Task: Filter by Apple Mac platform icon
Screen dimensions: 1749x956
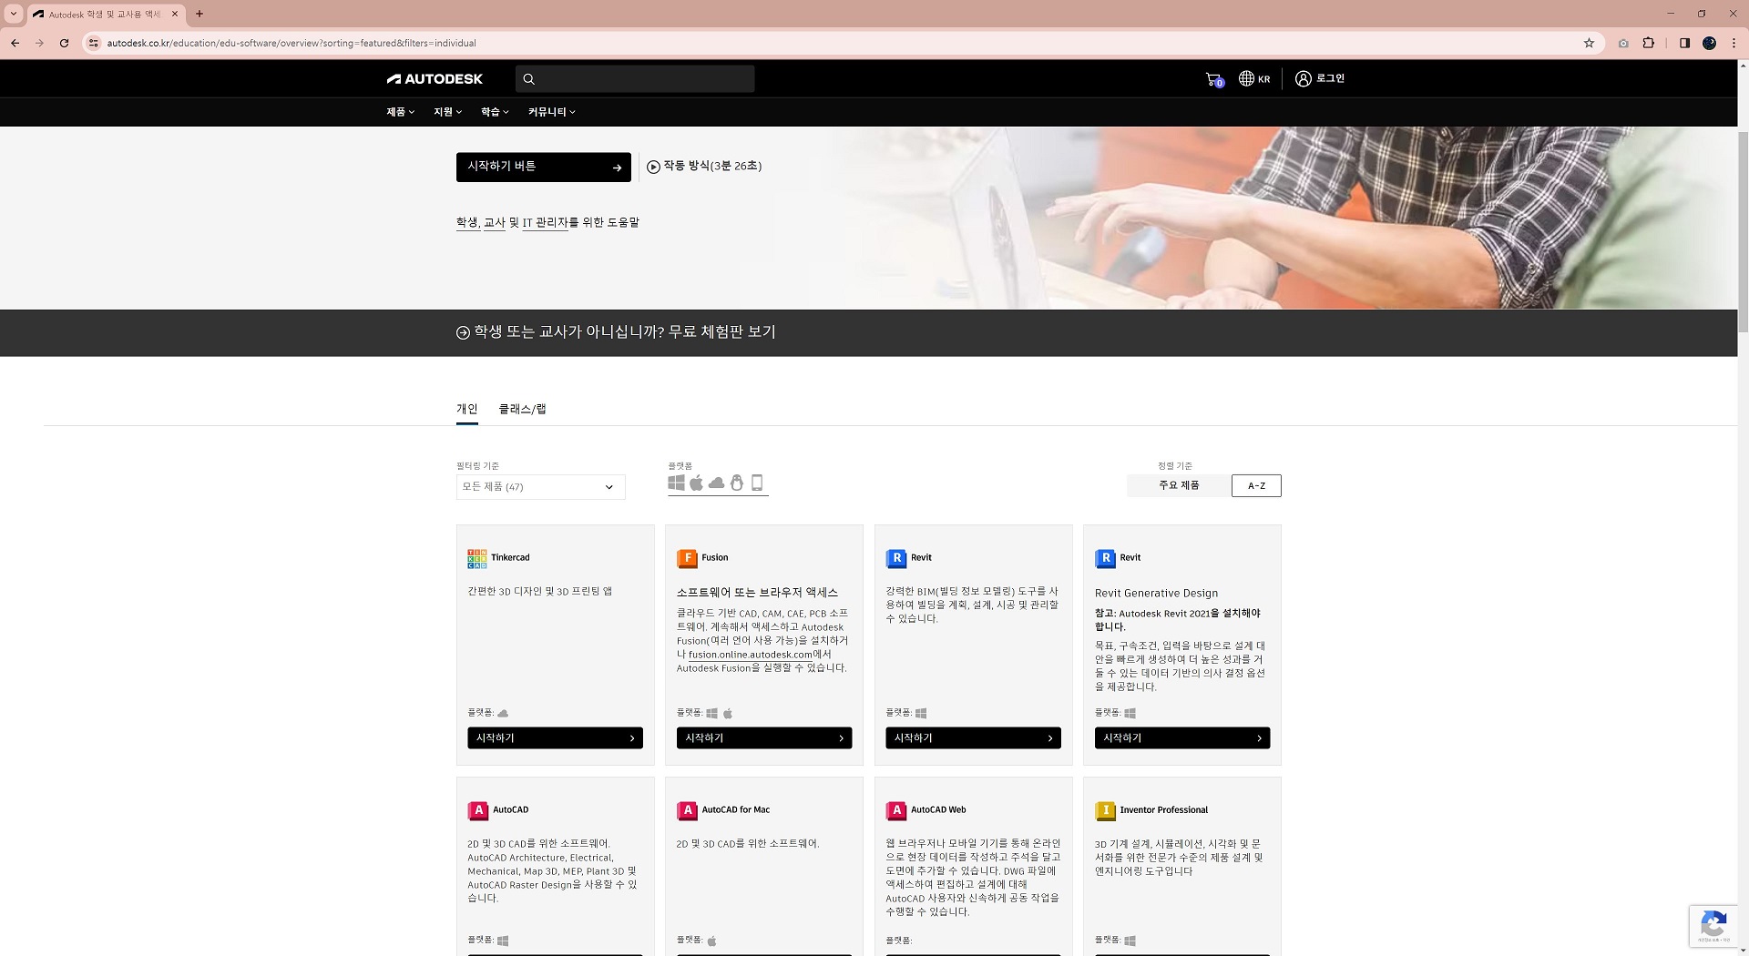Action: (696, 483)
